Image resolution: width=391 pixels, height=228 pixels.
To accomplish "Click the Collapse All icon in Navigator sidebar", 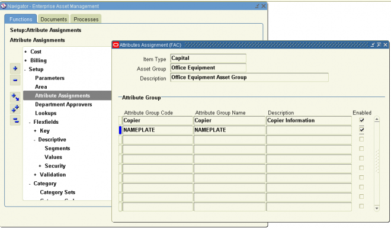I will [15, 120].
